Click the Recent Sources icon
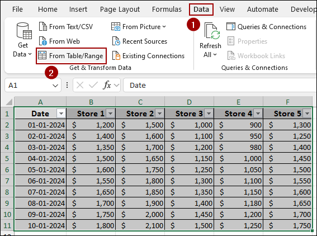 pos(116,41)
